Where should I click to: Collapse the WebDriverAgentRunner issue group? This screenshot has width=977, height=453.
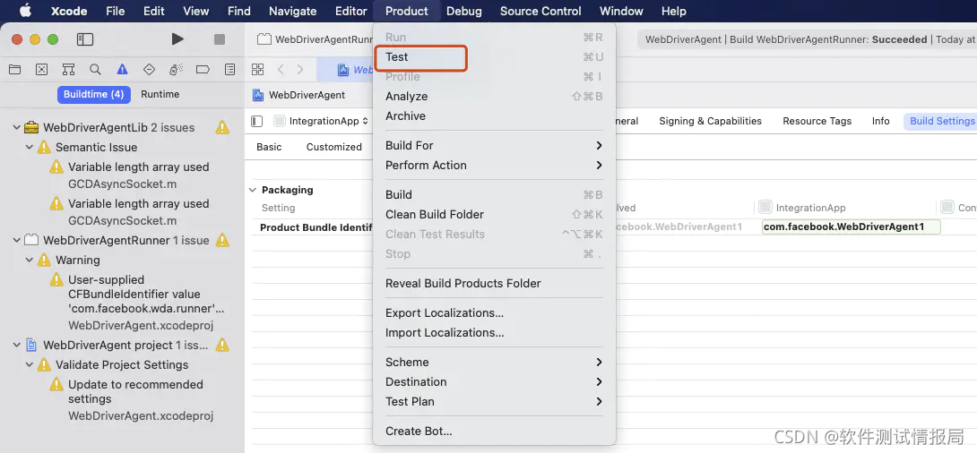tap(17, 240)
